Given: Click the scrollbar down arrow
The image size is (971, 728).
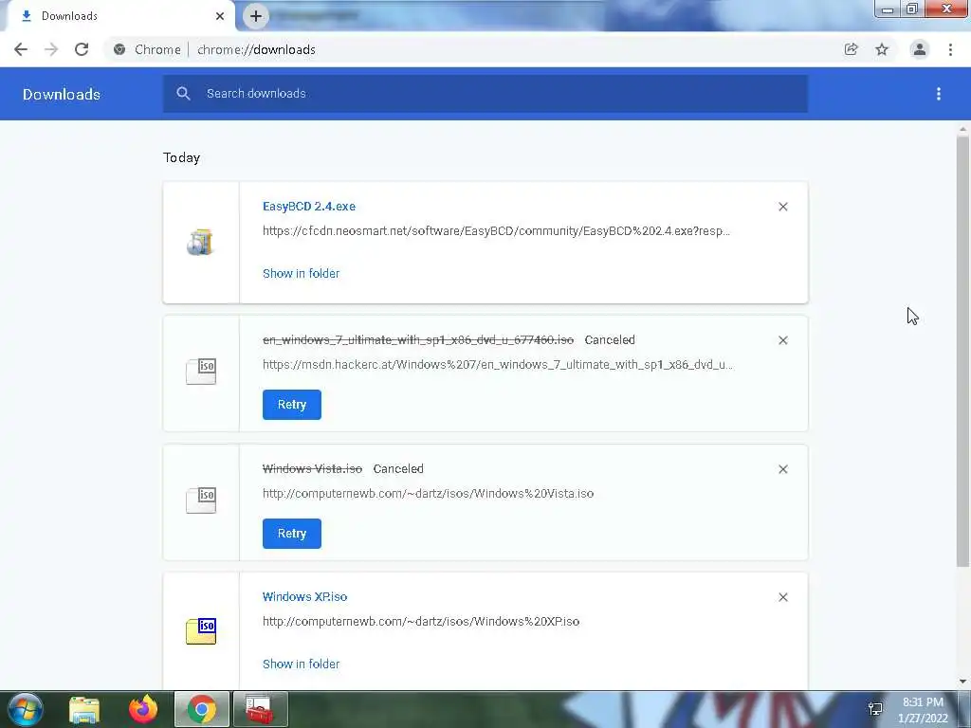Looking at the screenshot, I should pyautogui.click(x=962, y=682).
